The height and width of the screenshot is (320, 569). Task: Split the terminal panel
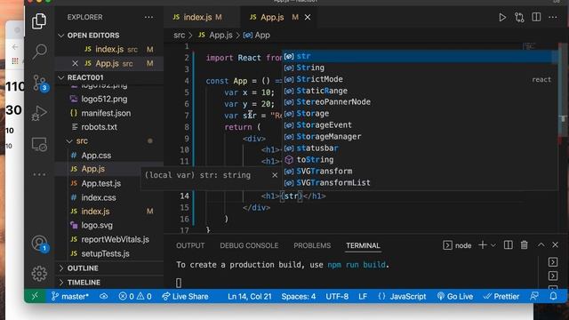508,245
